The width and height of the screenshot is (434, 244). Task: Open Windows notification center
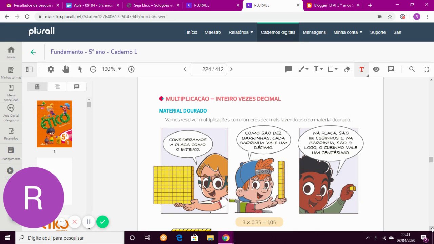coord(424,238)
